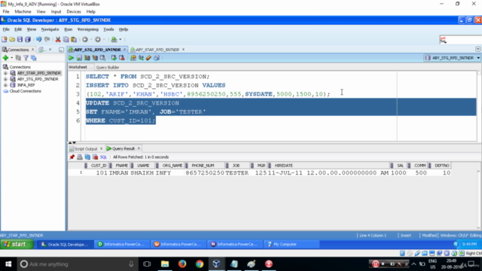Click the Save All icon

coord(28,39)
